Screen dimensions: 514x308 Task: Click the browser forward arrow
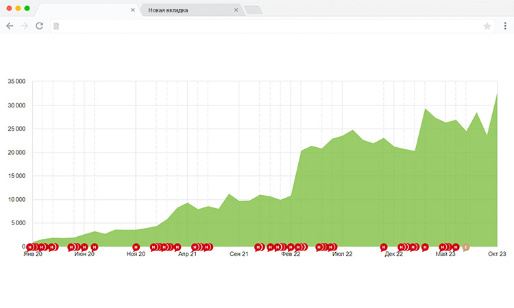tap(25, 26)
